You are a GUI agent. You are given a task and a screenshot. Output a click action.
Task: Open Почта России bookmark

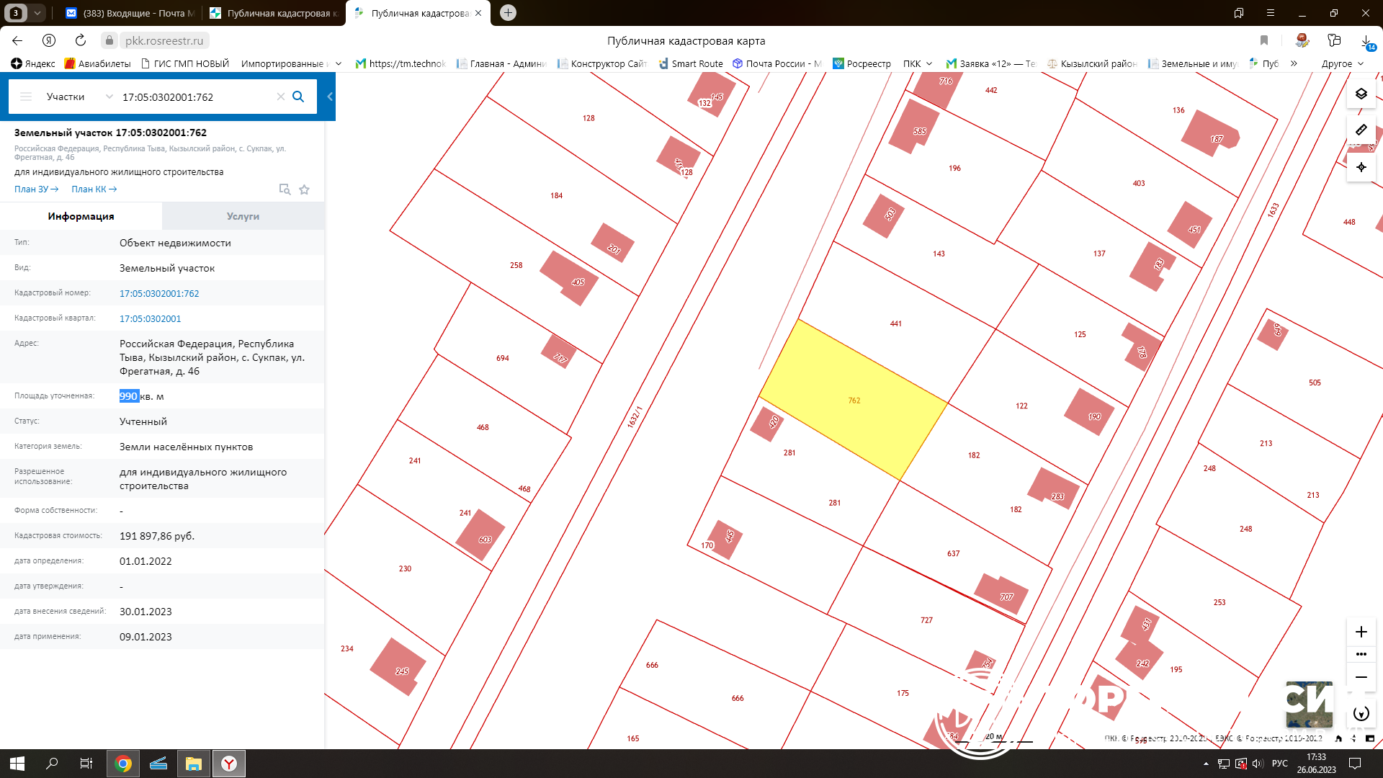click(777, 63)
